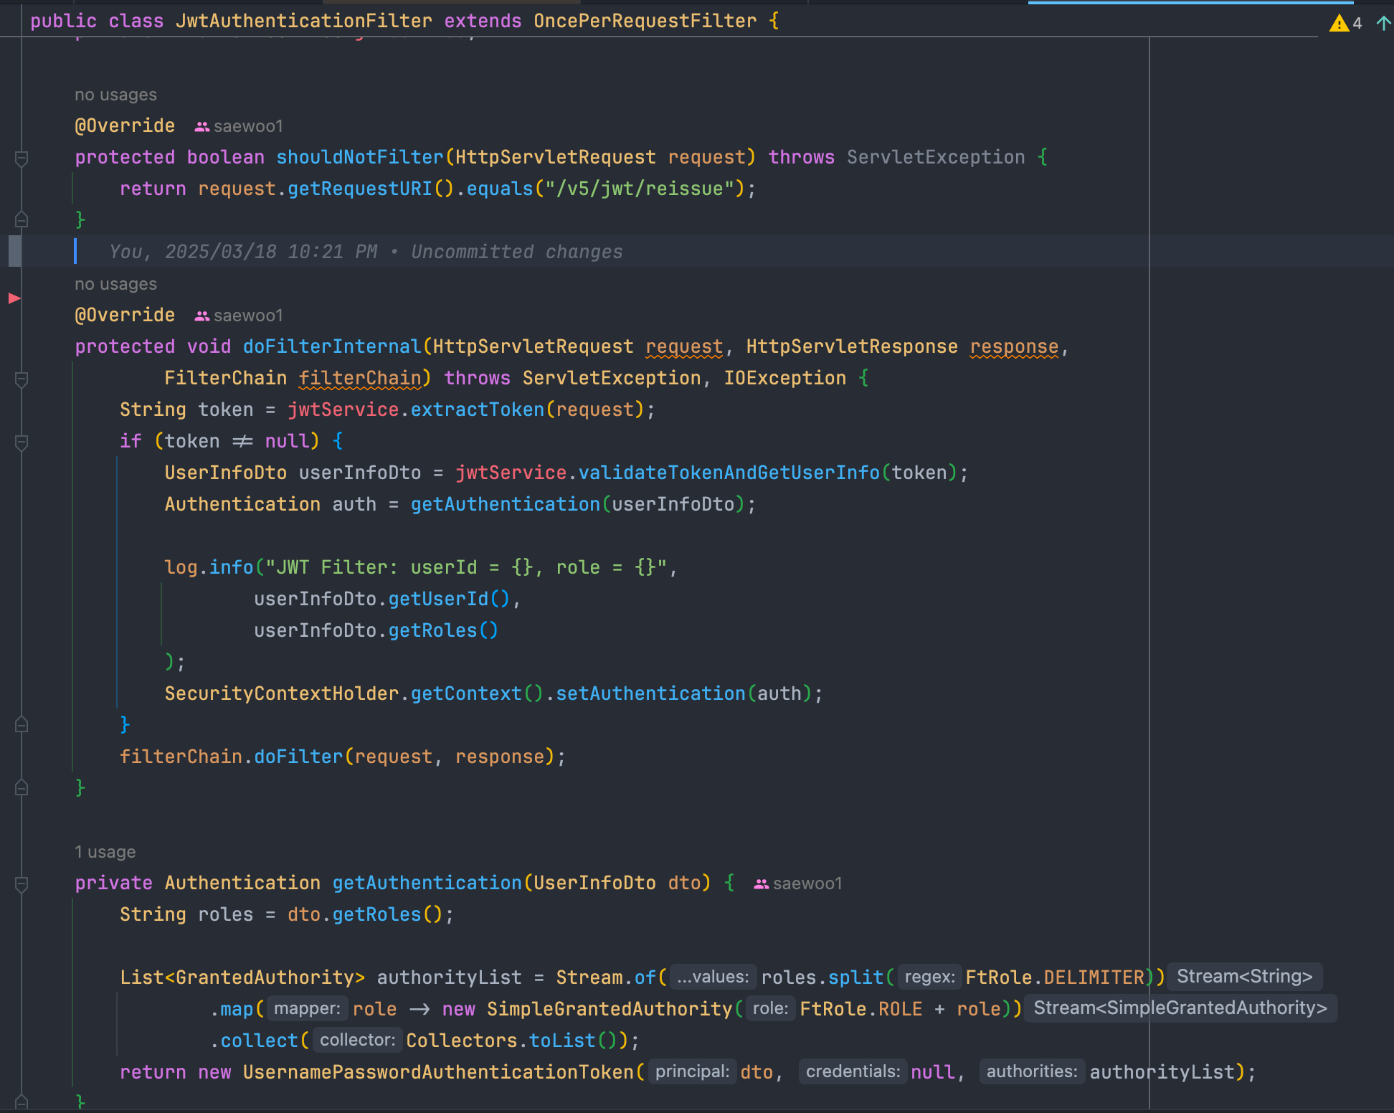Click the doFilterInternal method name
The height and width of the screenshot is (1113, 1394).
coord(332,346)
